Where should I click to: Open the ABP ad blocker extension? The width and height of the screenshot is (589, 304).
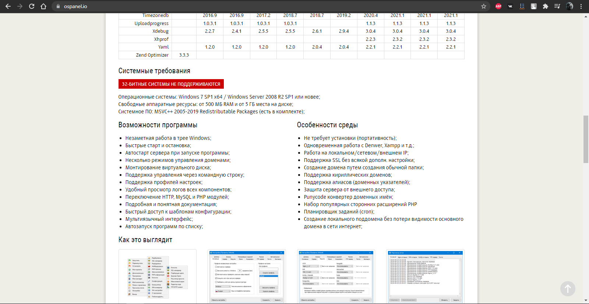click(498, 6)
